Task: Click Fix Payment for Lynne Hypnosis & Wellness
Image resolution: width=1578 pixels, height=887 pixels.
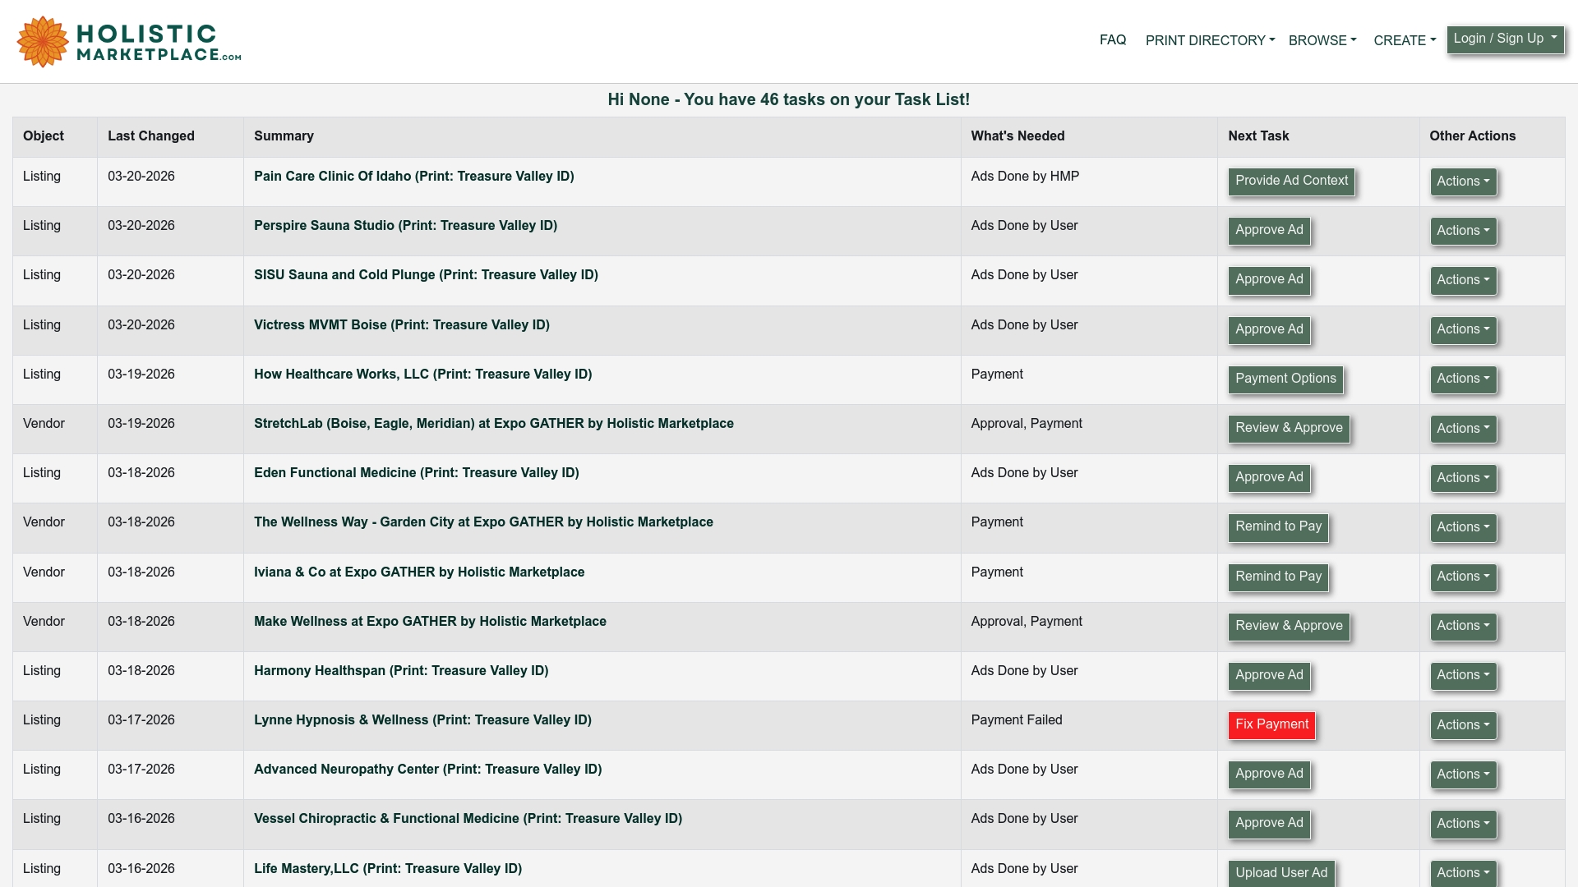Action: (x=1271, y=725)
